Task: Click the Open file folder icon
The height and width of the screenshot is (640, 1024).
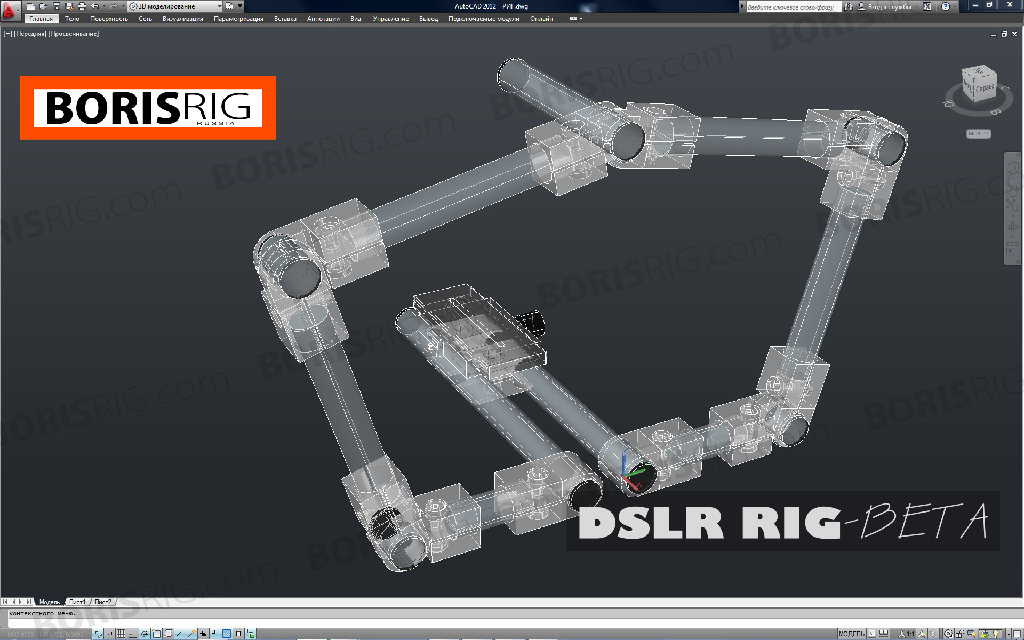Action: pyautogui.click(x=44, y=6)
